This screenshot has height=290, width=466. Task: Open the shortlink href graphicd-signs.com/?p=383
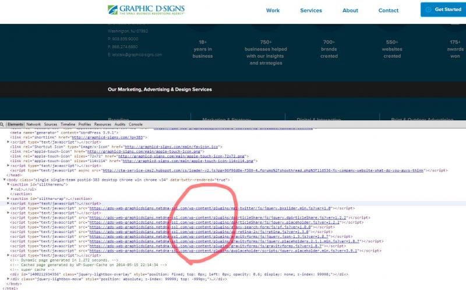107,137
